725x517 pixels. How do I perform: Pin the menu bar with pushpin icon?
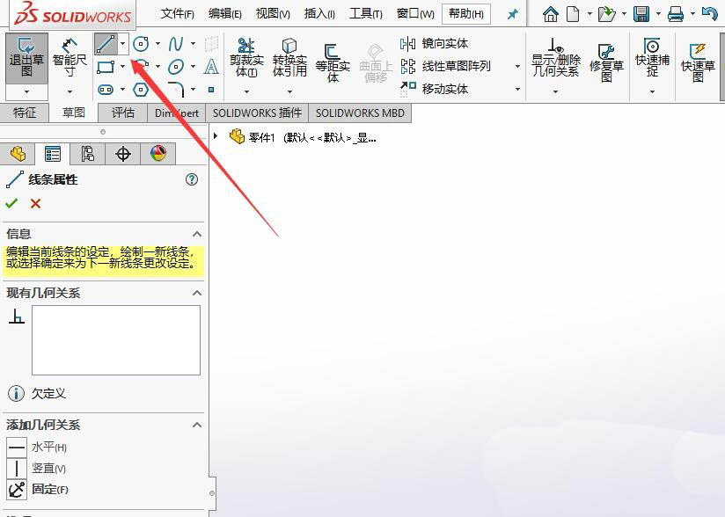coord(512,14)
